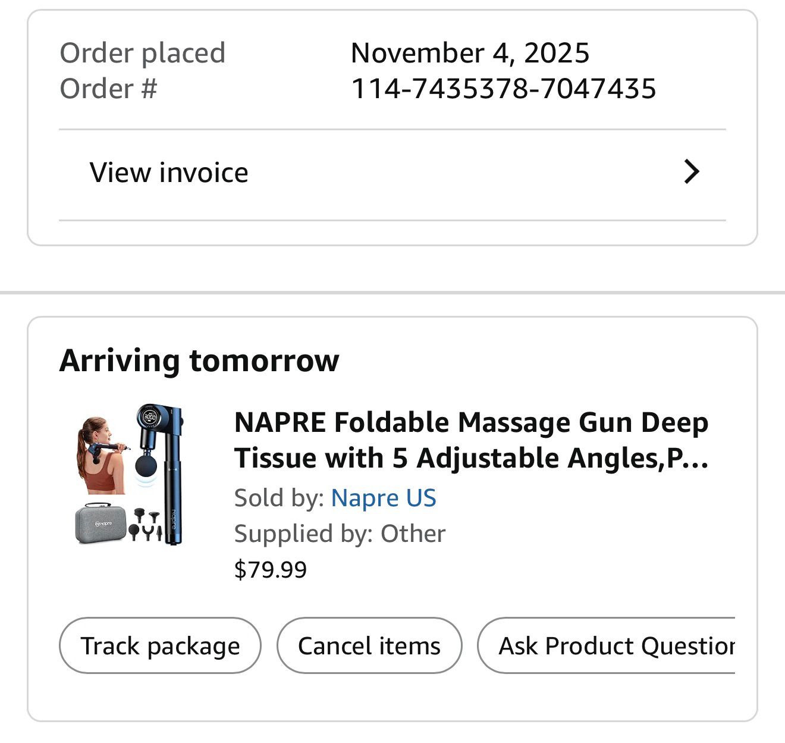The image size is (785, 743).
Task: Open the NAPRE Foldable Massage Gun title
Action: pos(472,440)
